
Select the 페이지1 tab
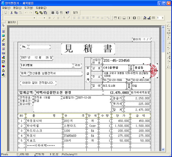pos(12,22)
